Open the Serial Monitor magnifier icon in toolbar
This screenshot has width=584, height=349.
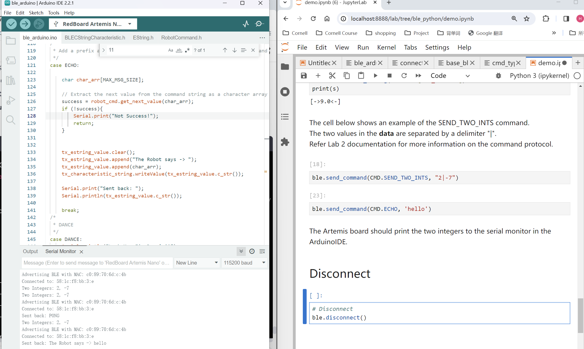coord(259,24)
